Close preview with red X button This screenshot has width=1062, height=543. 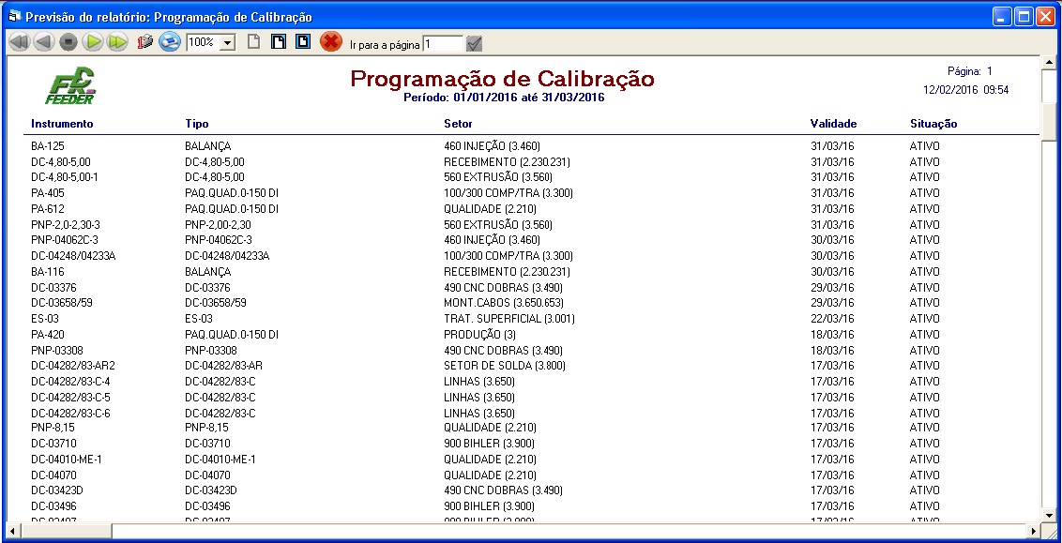pyautogui.click(x=330, y=42)
